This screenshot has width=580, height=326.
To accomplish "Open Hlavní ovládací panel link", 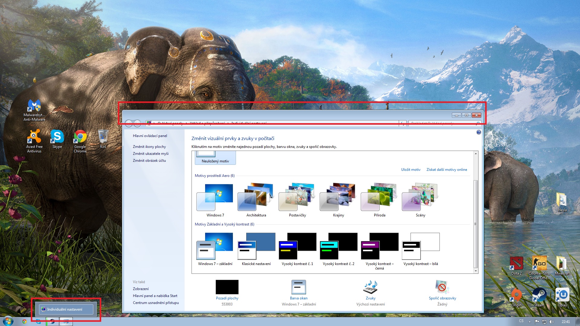I will 150,136.
